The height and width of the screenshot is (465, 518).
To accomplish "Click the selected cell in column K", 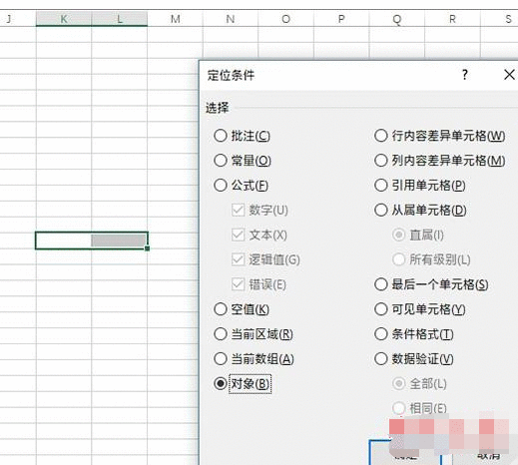I will [64, 240].
